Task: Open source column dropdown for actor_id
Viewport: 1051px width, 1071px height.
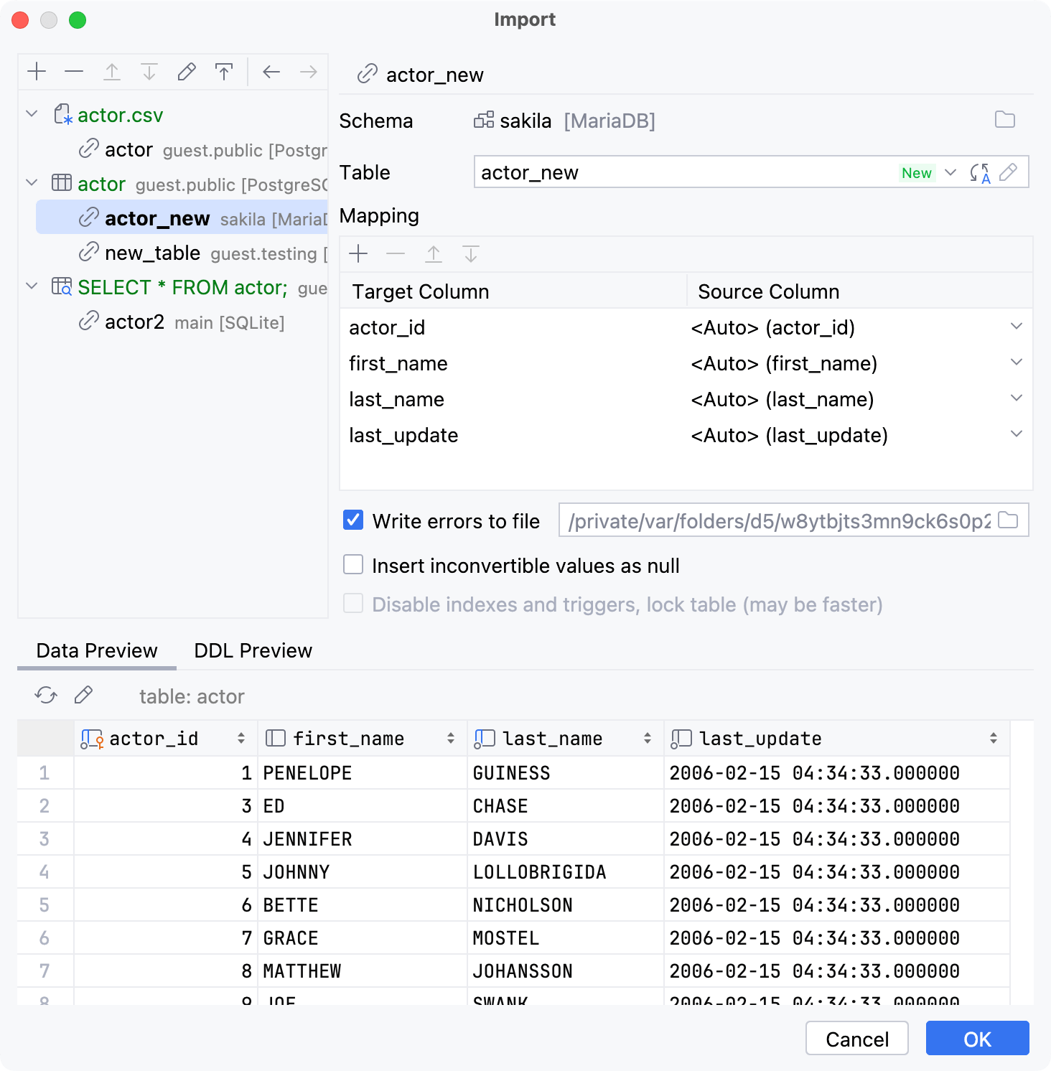Action: (1015, 327)
